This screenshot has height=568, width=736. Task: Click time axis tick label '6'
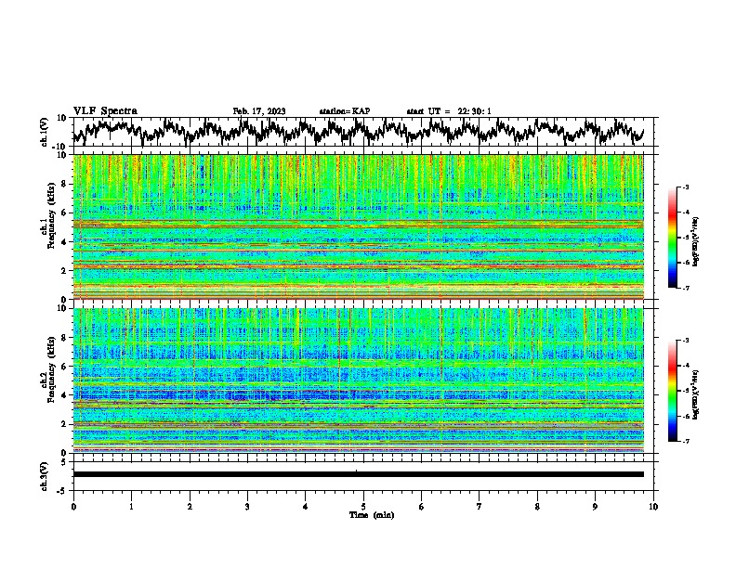(422, 507)
